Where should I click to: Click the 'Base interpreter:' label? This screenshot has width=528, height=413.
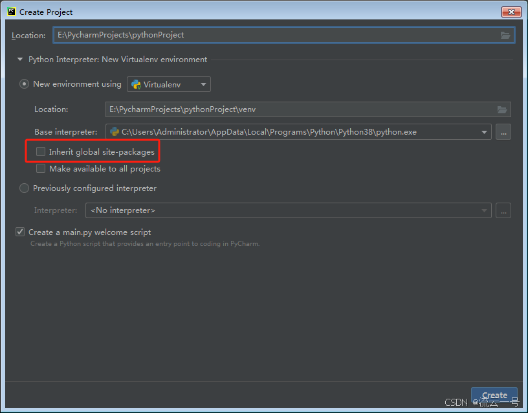(x=65, y=131)
